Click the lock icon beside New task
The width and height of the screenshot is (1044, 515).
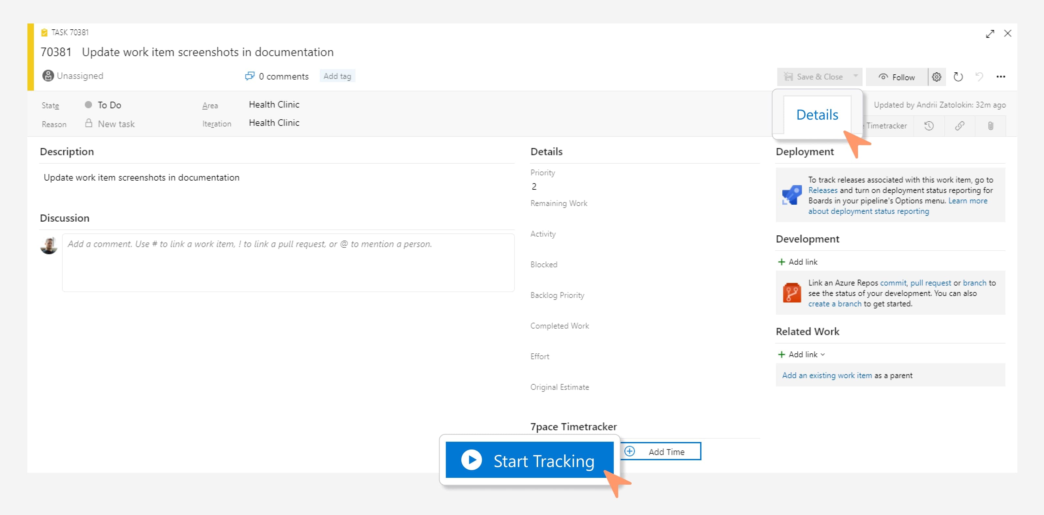pyautogui.click(x=88, y=123)
